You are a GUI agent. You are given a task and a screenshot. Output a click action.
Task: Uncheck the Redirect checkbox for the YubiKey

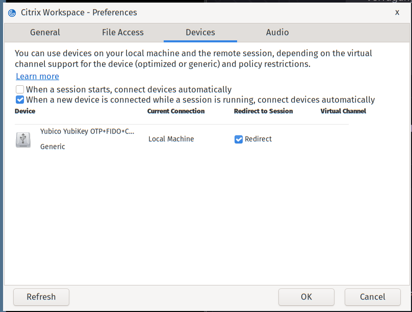pyautogui.click(x=239, y=139)
